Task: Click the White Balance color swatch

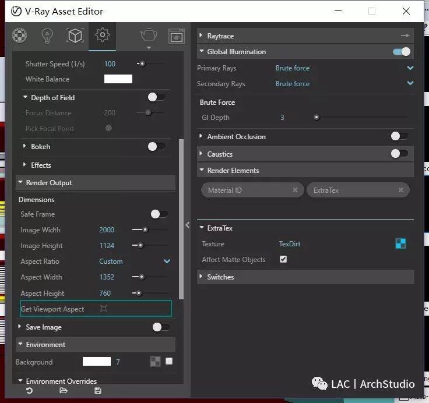Action: (118, 79)
